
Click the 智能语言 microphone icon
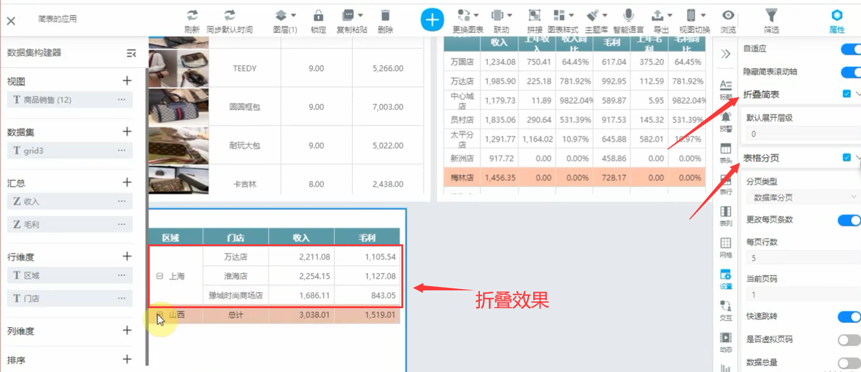tap(628, 15)
